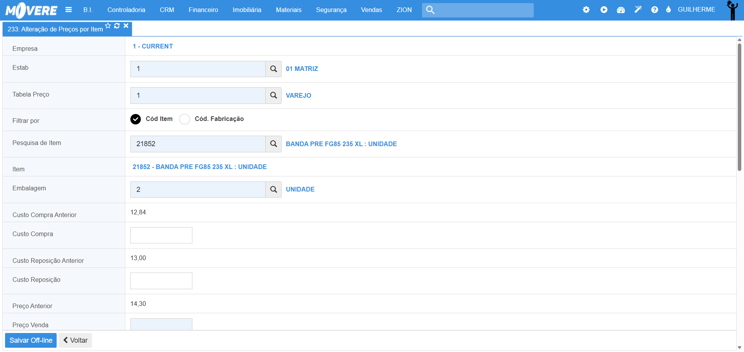The width and height of the screenshot is (744, 352).
Task: Click the Movere logo
Action: coord(31,10)
